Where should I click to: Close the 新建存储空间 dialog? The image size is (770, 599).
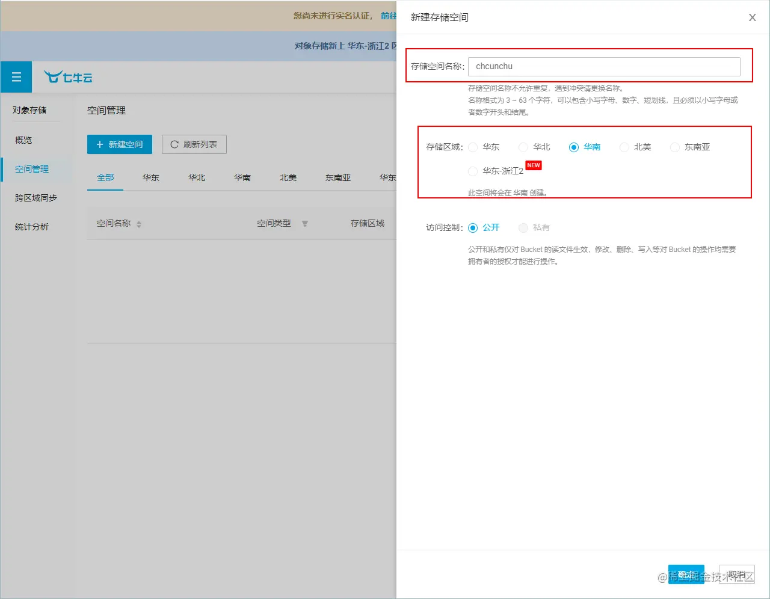click(x=752, y=17)
